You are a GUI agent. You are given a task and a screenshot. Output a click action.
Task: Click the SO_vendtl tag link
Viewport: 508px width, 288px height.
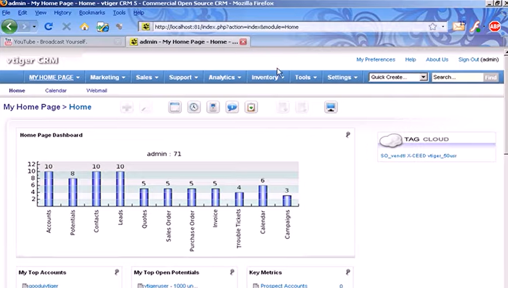[393, 156]
